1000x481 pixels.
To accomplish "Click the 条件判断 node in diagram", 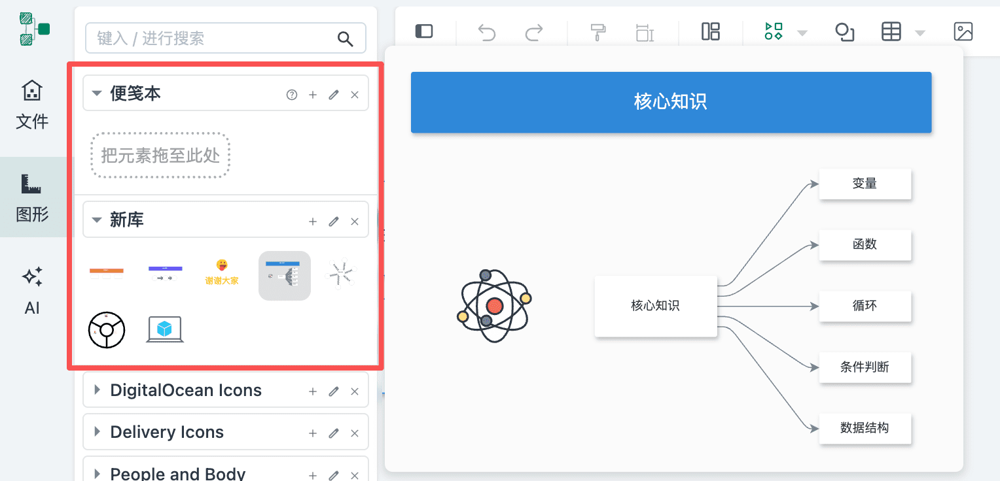I will click(865, 367).
